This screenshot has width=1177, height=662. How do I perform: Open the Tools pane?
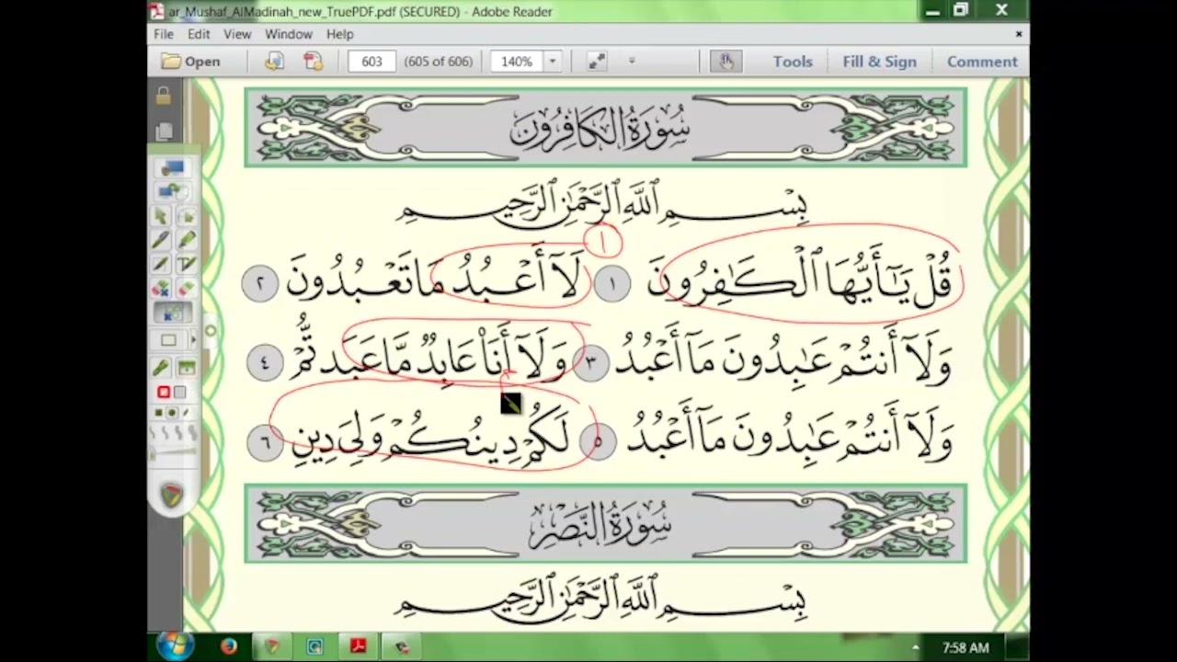(x=792, y=62)
